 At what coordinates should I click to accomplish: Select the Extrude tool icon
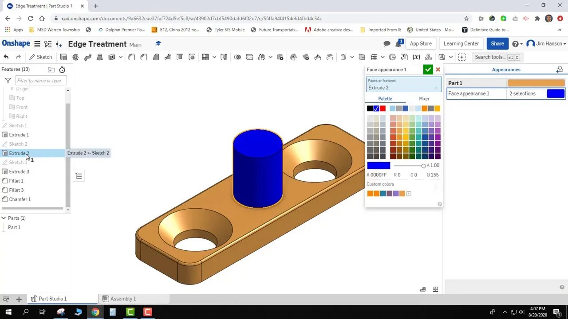(x=63, y=57)
